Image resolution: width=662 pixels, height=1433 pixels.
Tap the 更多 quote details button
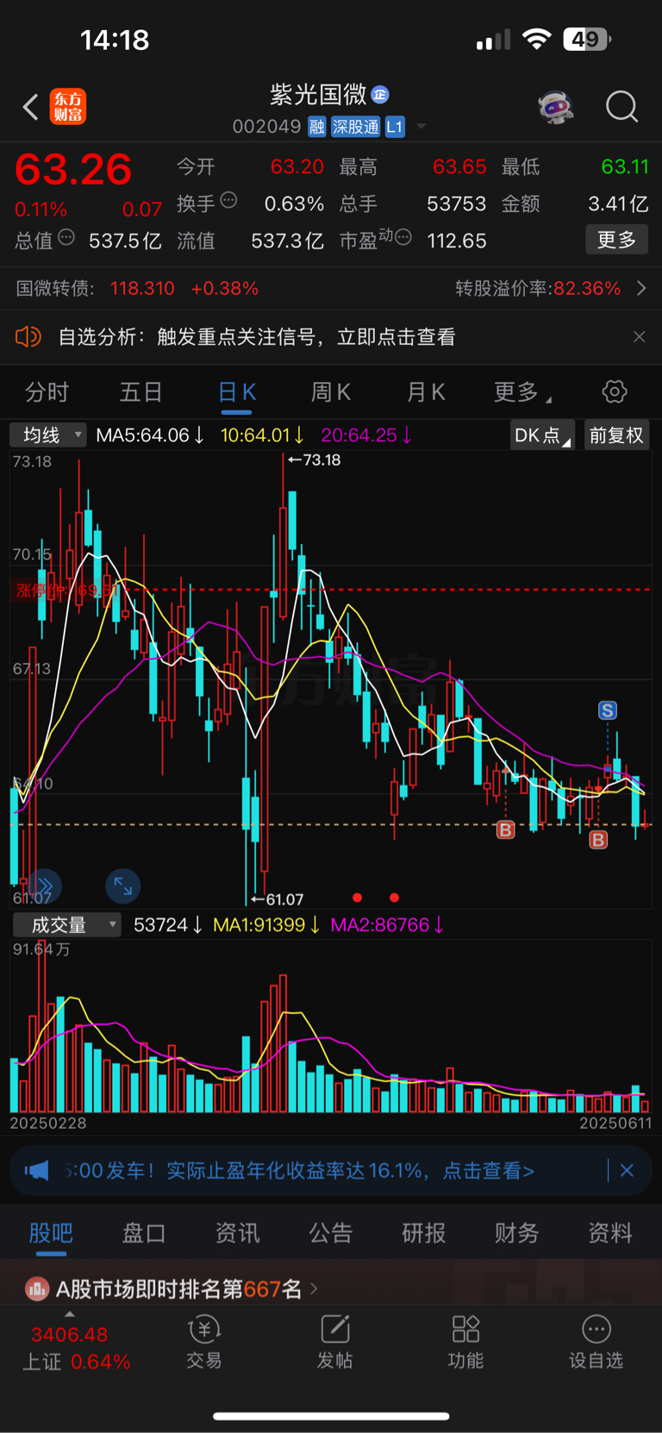pyautogui.click(x=616, y=240)
